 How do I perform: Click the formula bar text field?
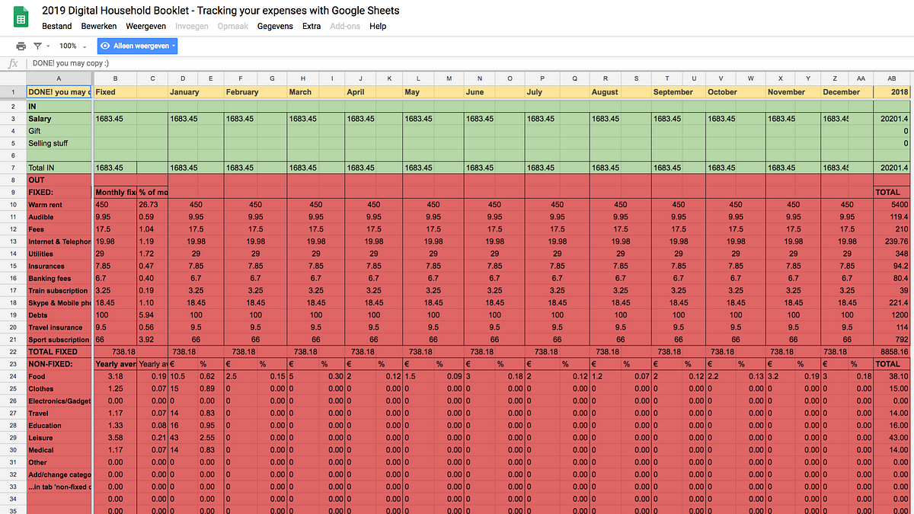tap(472, 64)
